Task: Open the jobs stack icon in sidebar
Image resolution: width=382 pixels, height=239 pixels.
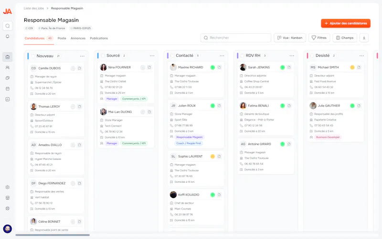Action: pyautogui.click(x=8, y=57)
